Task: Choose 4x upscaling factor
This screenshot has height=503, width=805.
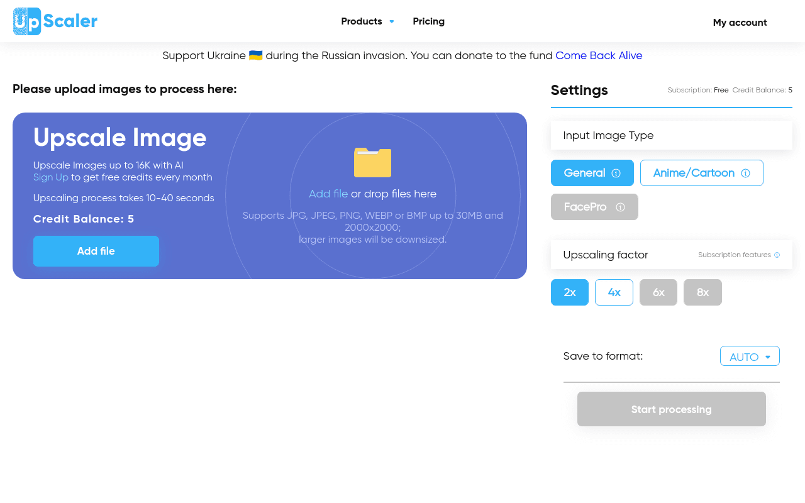Action: [614, 292]
